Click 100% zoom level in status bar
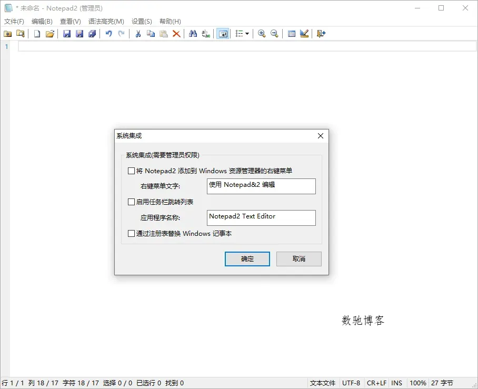 pos(417,383)
